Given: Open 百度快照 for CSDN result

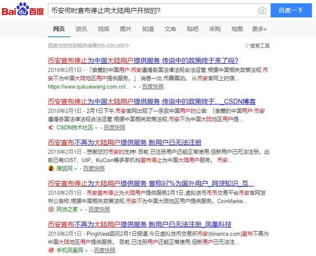Looking at the screenshot, I should (115, 127).
